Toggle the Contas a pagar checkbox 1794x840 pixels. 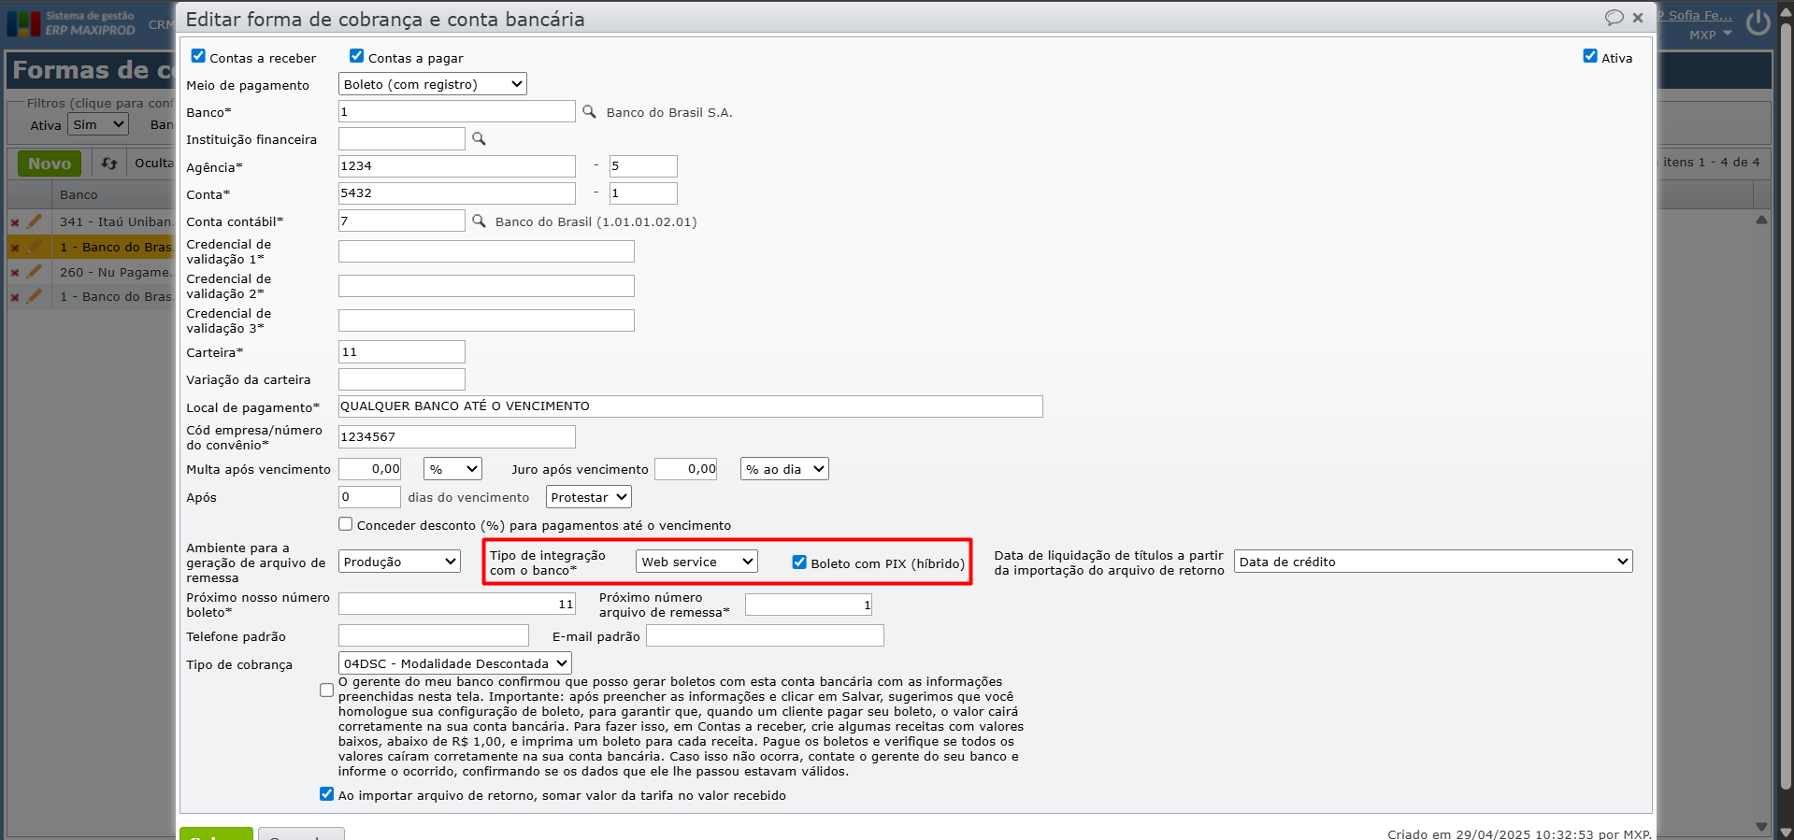356,56
